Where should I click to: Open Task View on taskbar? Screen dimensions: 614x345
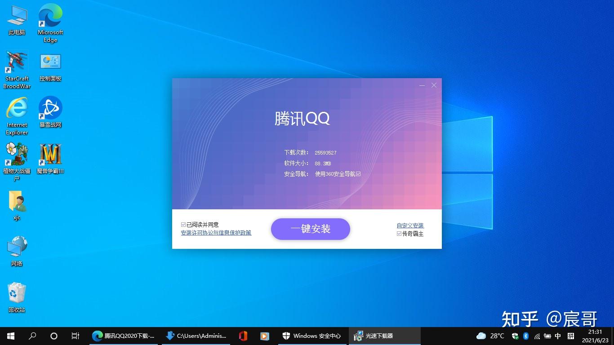[76, 336]
